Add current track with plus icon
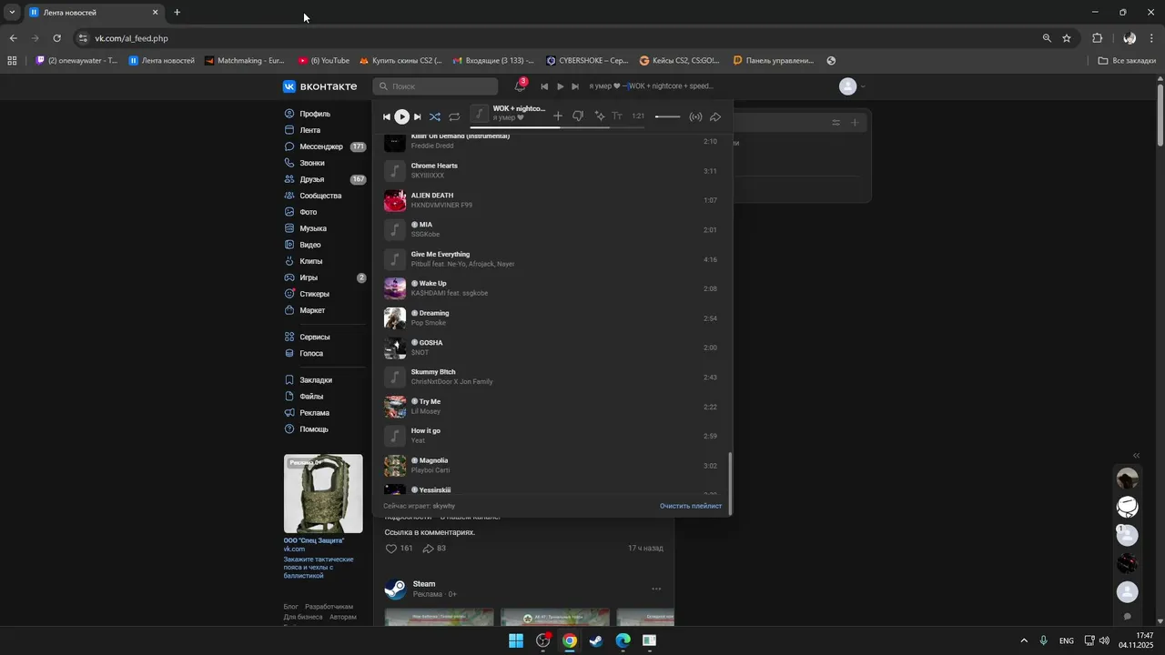Screen dimensions: 1165x655 (558, 116)
